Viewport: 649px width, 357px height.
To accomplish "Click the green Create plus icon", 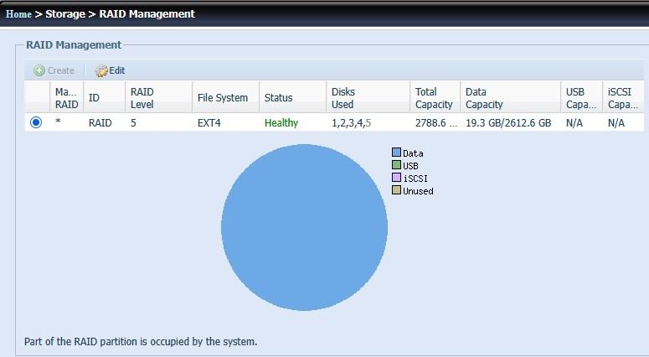I will pos(39,71).
